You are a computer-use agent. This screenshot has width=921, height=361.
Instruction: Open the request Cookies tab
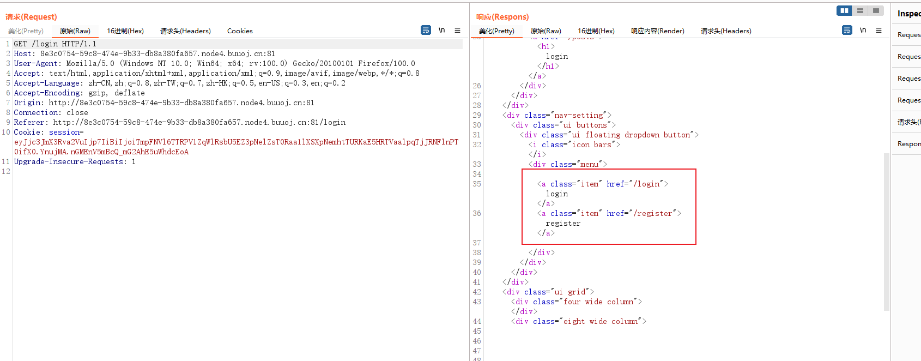[240, 31]
